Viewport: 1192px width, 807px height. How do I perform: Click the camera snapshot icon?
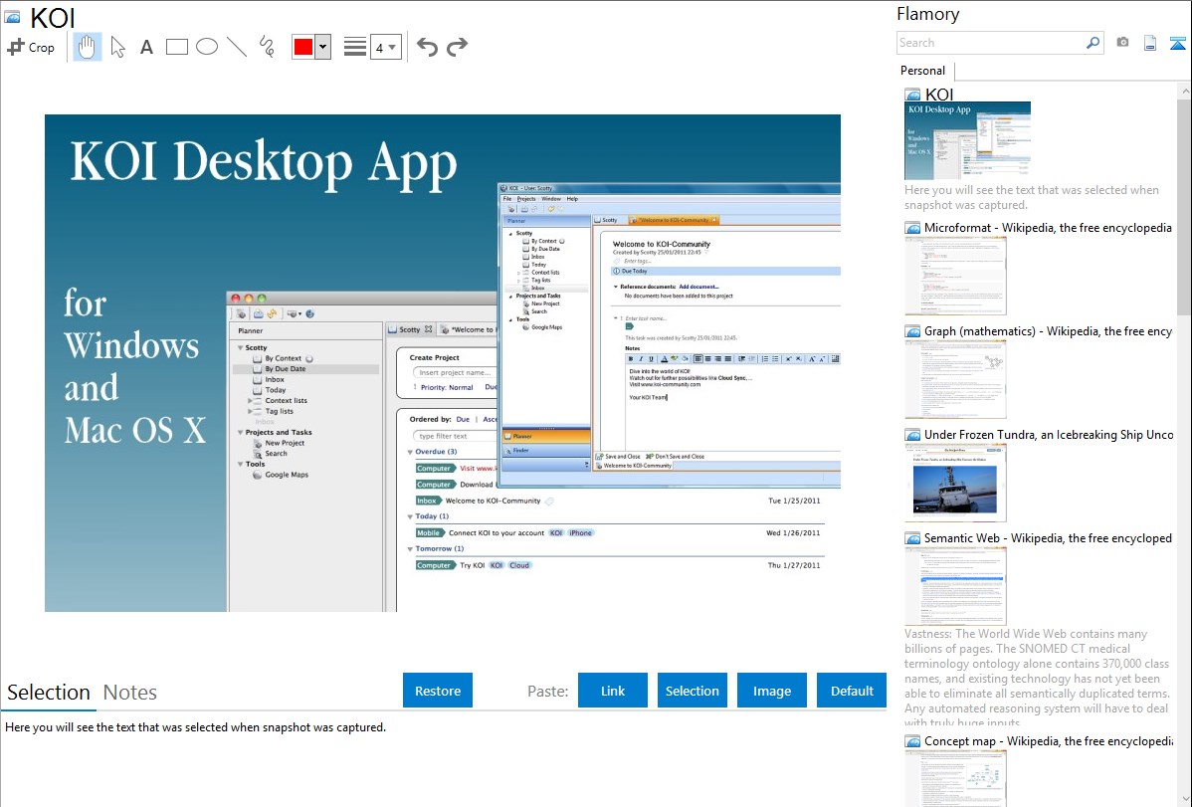1122,43
